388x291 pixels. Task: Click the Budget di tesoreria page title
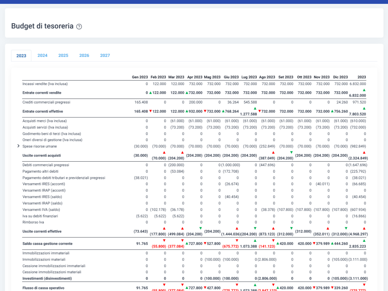pos(42,26)
